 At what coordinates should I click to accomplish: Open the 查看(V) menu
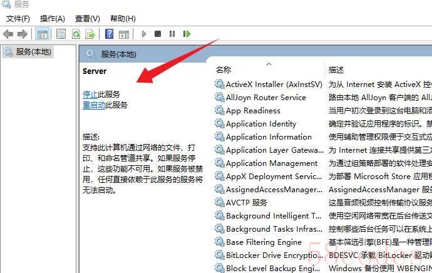pyautogui.click(x=87, y=19)
